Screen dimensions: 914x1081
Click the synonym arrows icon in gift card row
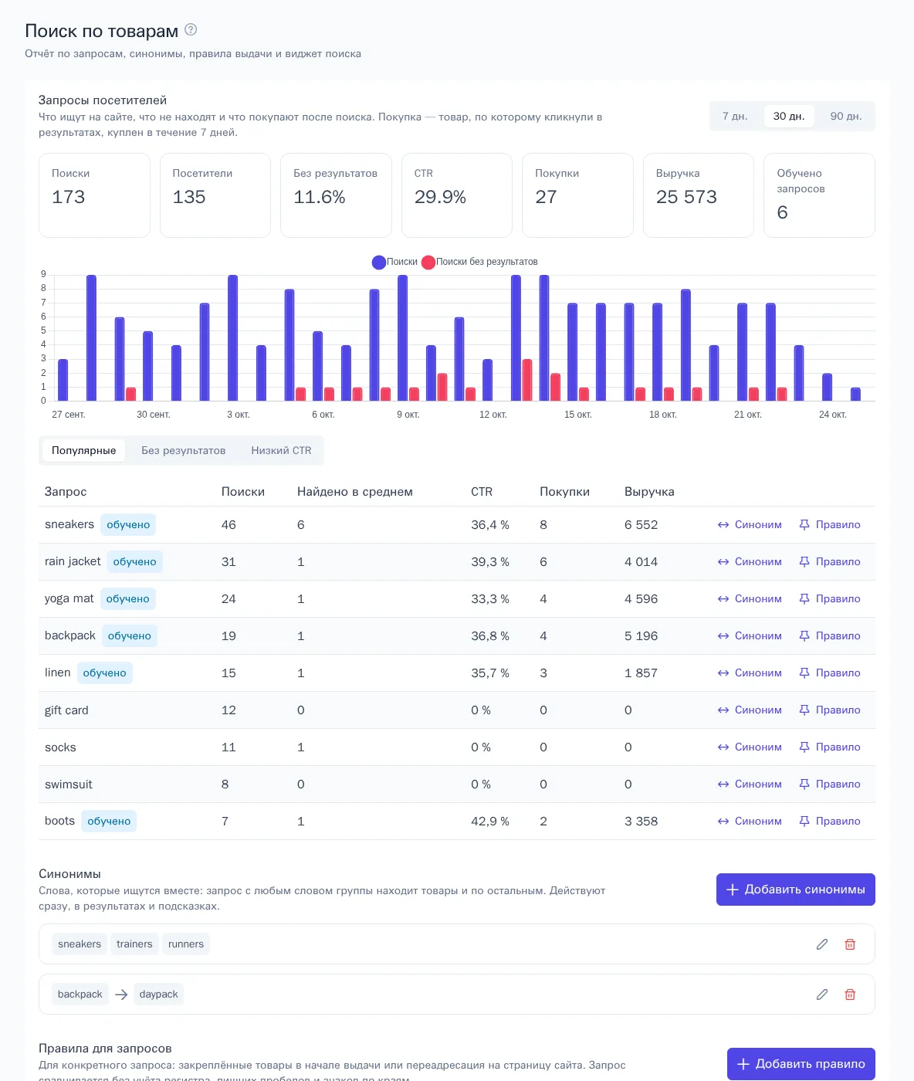(x=723, y=710)
